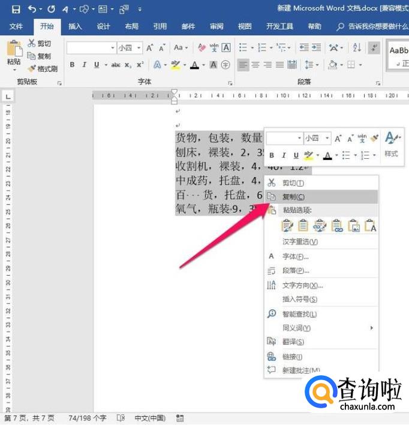Screen dimensions: 409x425
Task: Apply subscript formatting x₂
Action: click(128, 65)
